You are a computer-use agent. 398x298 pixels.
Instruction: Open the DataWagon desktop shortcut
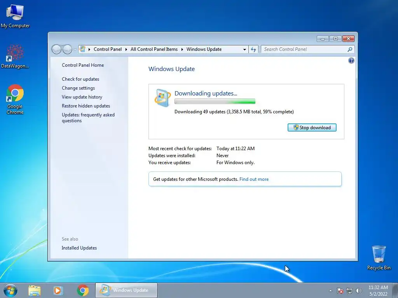pyautogui.click(x=15, y=56)
